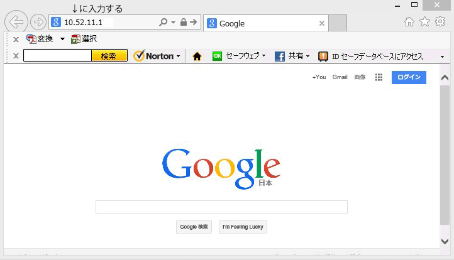Expand the 変換 dropdown arrow
Screen dimensions: 454x260
[x=62, y=40]
